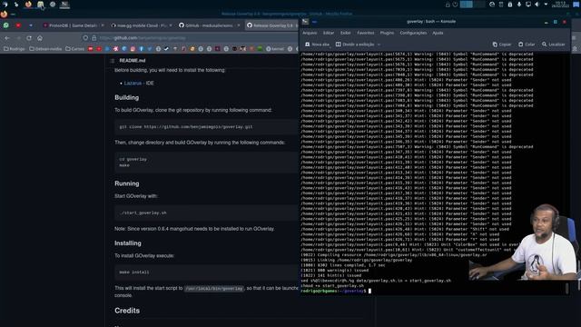Open the Debian-midia bookmarks folder

tap(45, 48)
